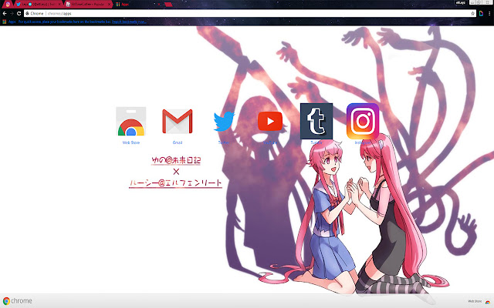
Task: Go back with the browser back arrow
Action: click(x=5, y=14)
